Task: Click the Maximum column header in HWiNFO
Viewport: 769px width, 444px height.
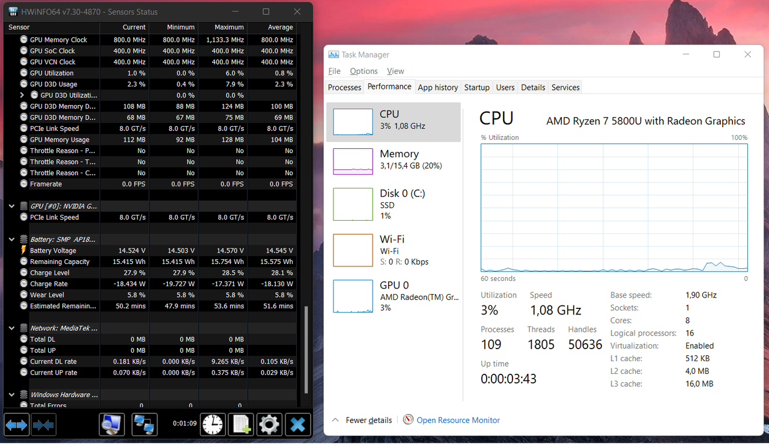Action: pos(222,27)
